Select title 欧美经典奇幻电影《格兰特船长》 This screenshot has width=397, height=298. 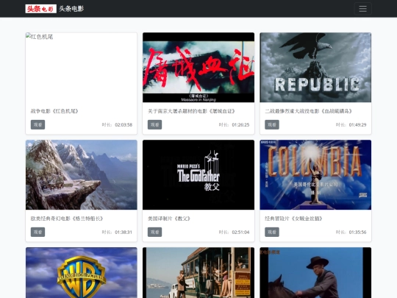[x=67, y=219]
